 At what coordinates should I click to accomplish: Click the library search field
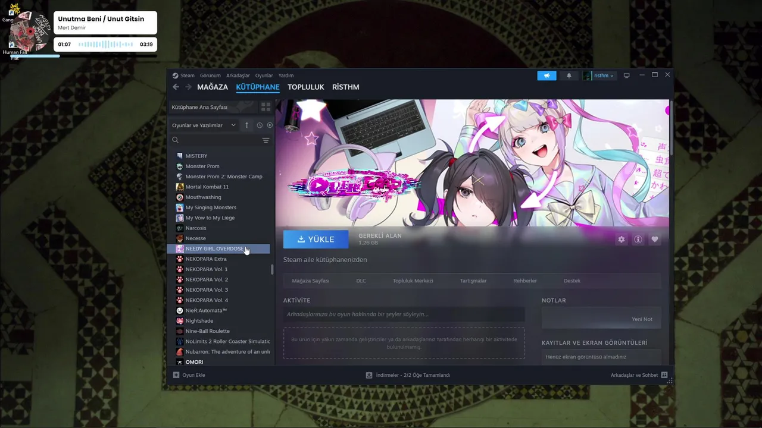tap(216, 140)
